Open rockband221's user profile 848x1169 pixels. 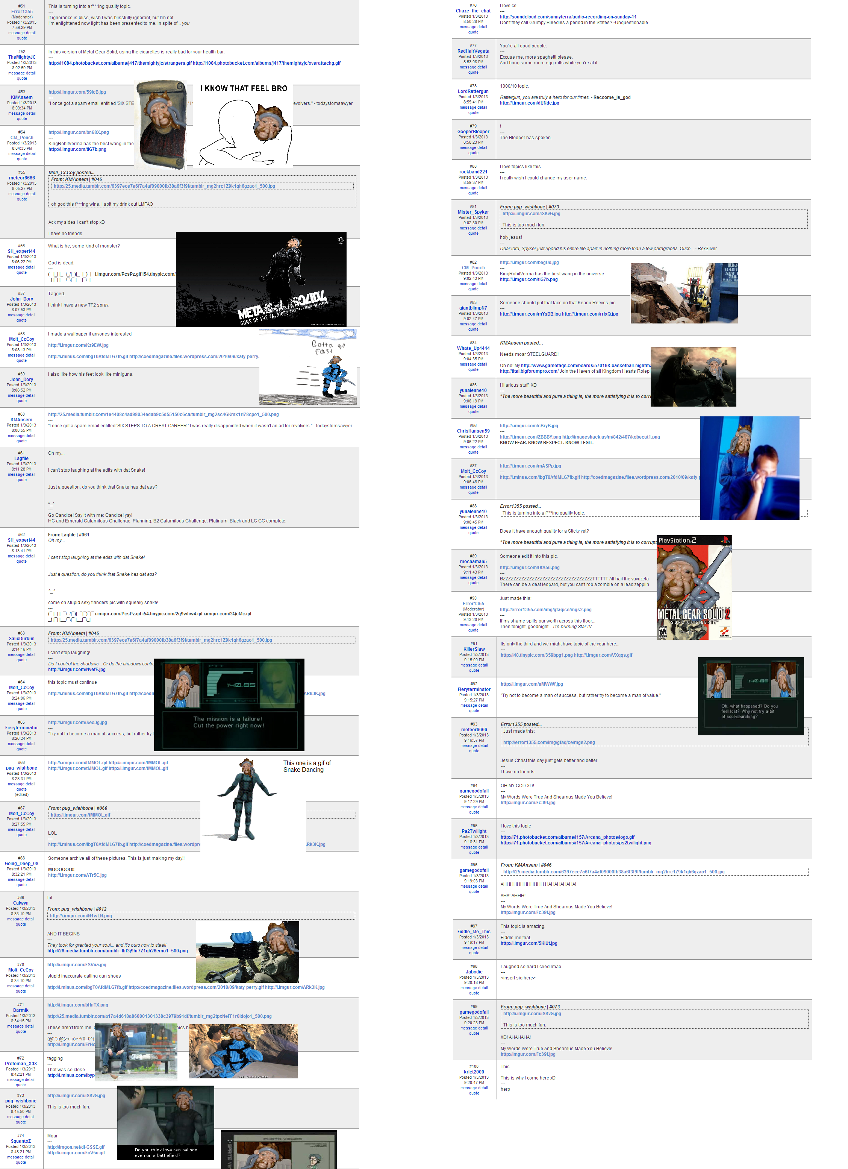click(x=473, y=172)
